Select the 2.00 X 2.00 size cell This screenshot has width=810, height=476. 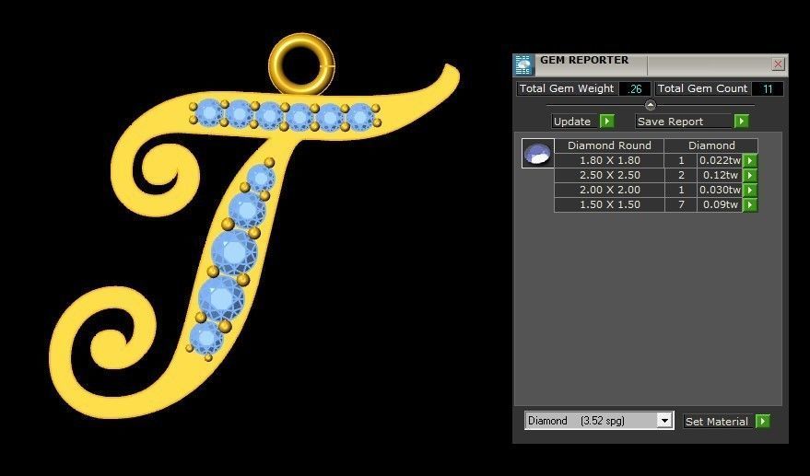pos(609,190)
